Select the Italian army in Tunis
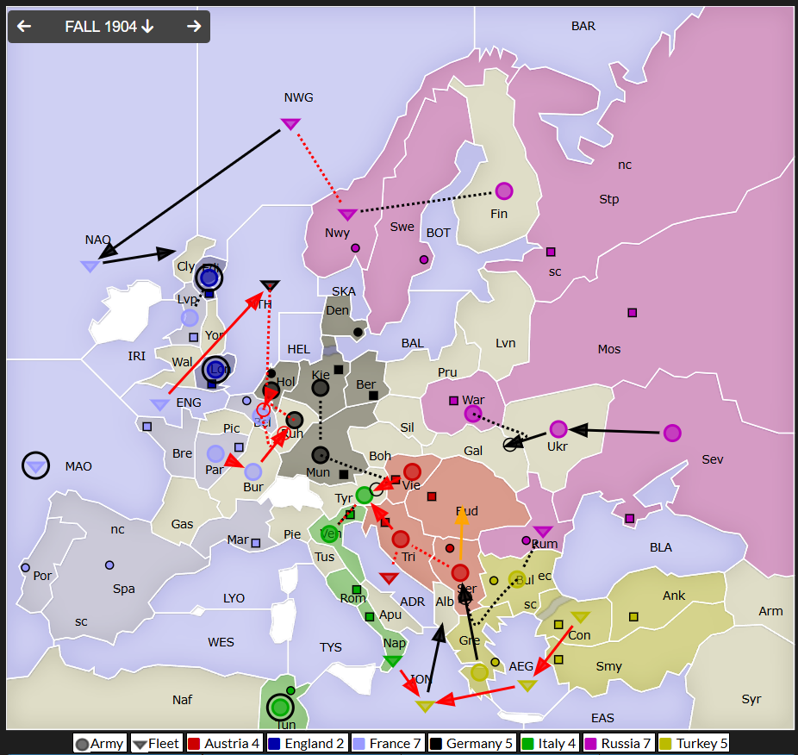The image size is (798, 755). pyautogui.click(x=279, y=708)
